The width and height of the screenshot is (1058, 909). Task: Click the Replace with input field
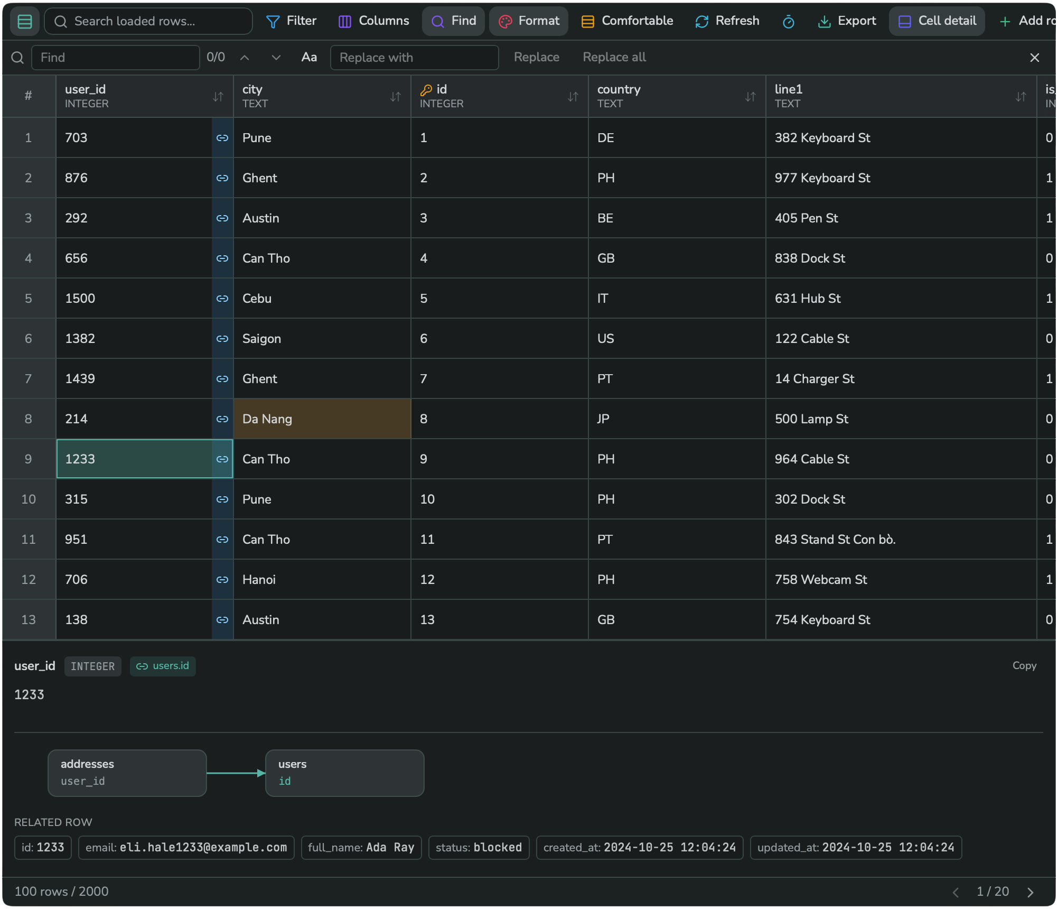415,58
